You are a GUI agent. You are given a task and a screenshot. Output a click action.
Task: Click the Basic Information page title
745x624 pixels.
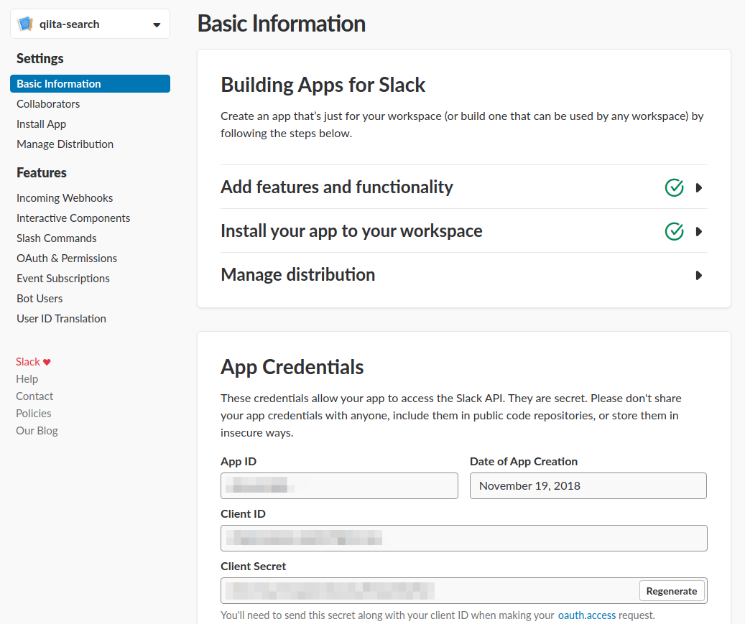click(x=282, y=24)
